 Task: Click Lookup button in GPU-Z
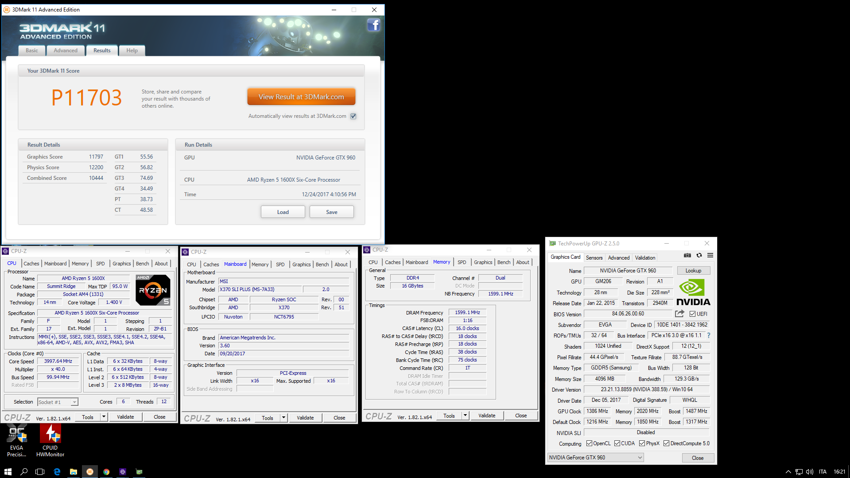(x=693, y=271)
